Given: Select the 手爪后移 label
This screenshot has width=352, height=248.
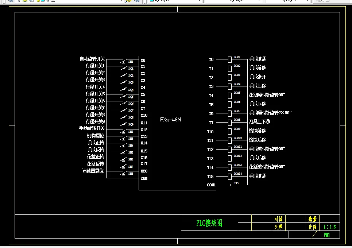Looking at the screenshot, I should pos(257,158).
